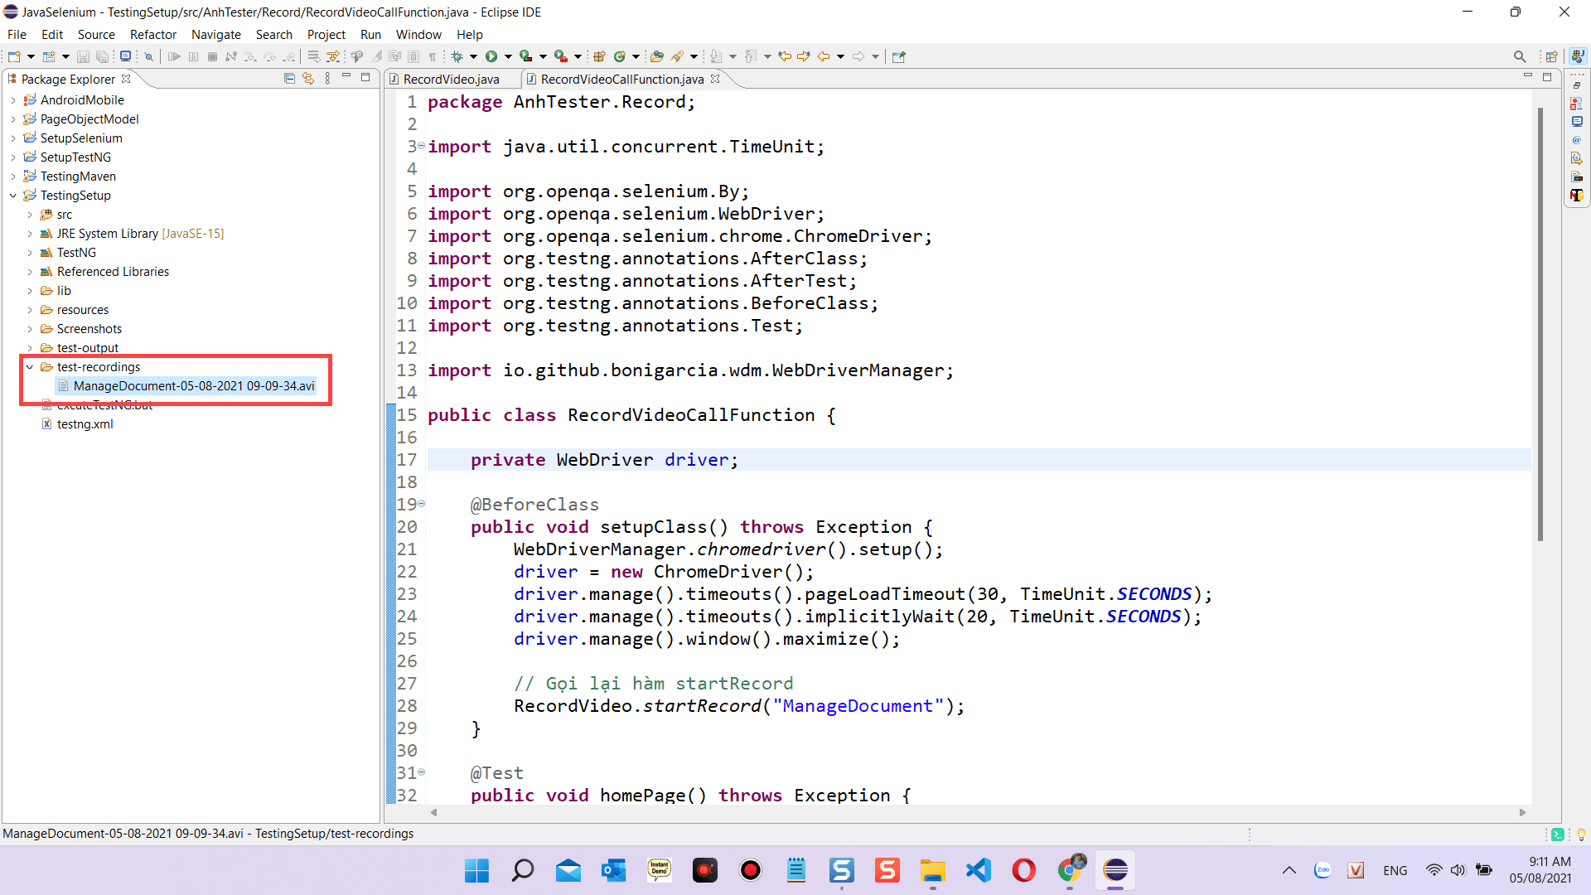Open the console terminal toolbar icon
The height and width of the screenshot is (895, 1591).
click(125, 56)
